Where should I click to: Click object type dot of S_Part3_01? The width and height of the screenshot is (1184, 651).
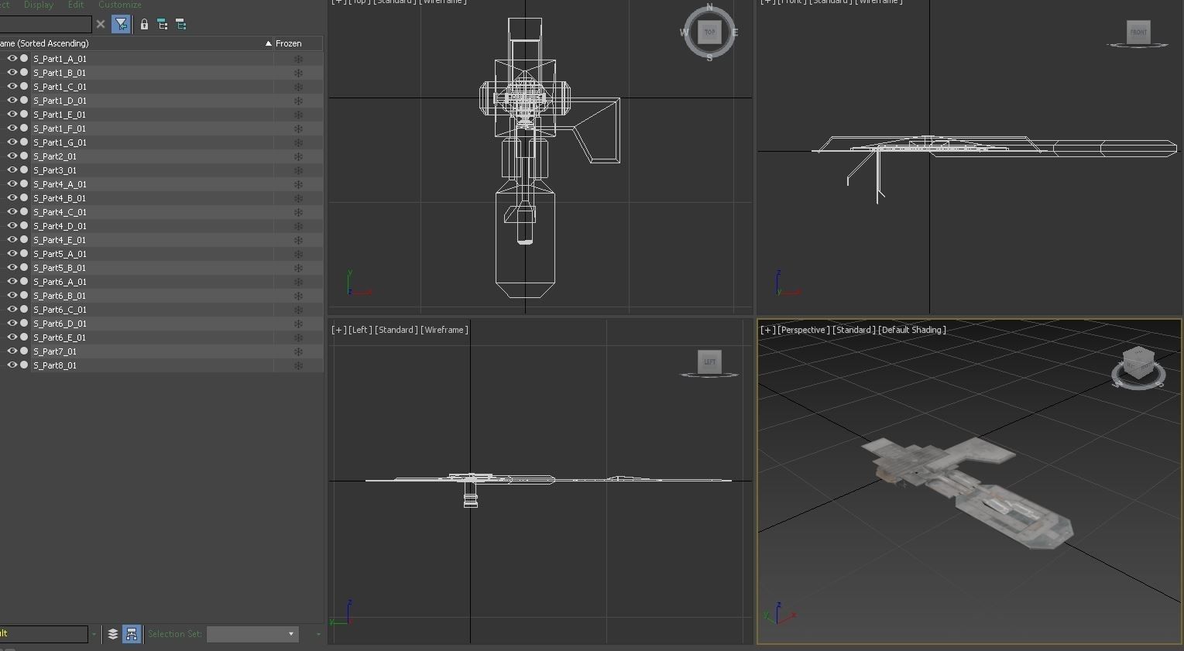click(24, 170)
